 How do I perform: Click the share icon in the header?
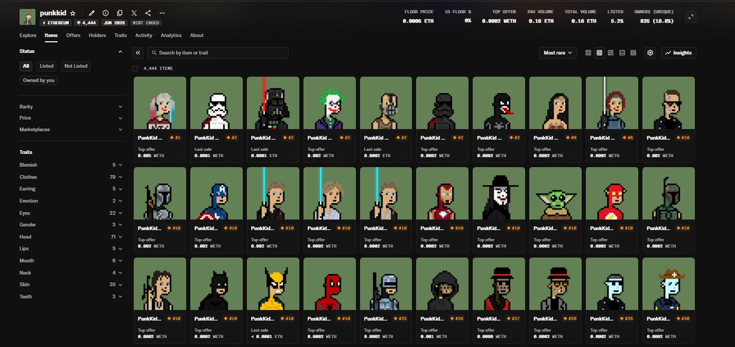pyautogui.click(x=148, y=13)
